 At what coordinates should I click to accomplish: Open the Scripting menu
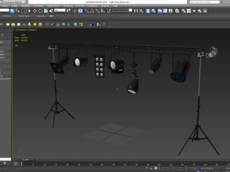point(105,6)
